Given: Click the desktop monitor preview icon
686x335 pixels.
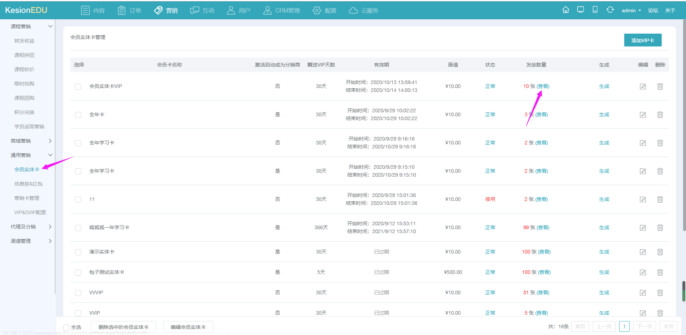Looking at the screenshot, I should click(581, 10).
